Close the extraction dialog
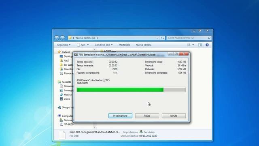 coord(184,54)
